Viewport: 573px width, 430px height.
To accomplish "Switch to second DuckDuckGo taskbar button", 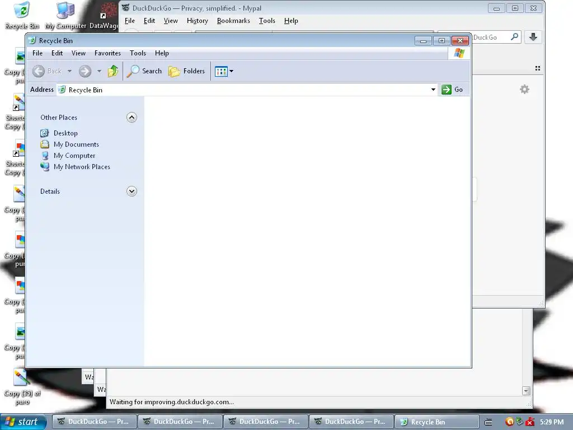I will pos(180,422).
